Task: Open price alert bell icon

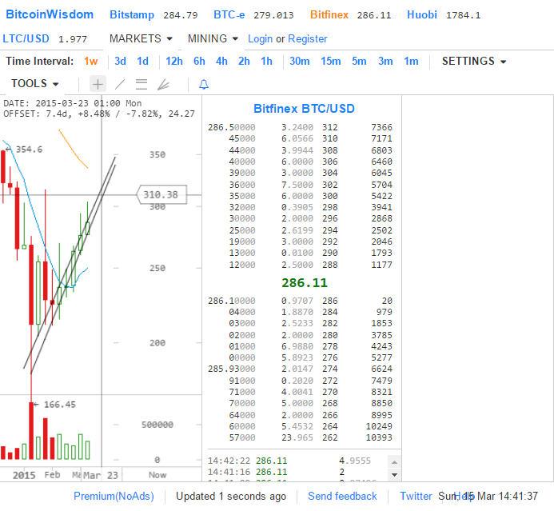Action: (x=204, y=84)
